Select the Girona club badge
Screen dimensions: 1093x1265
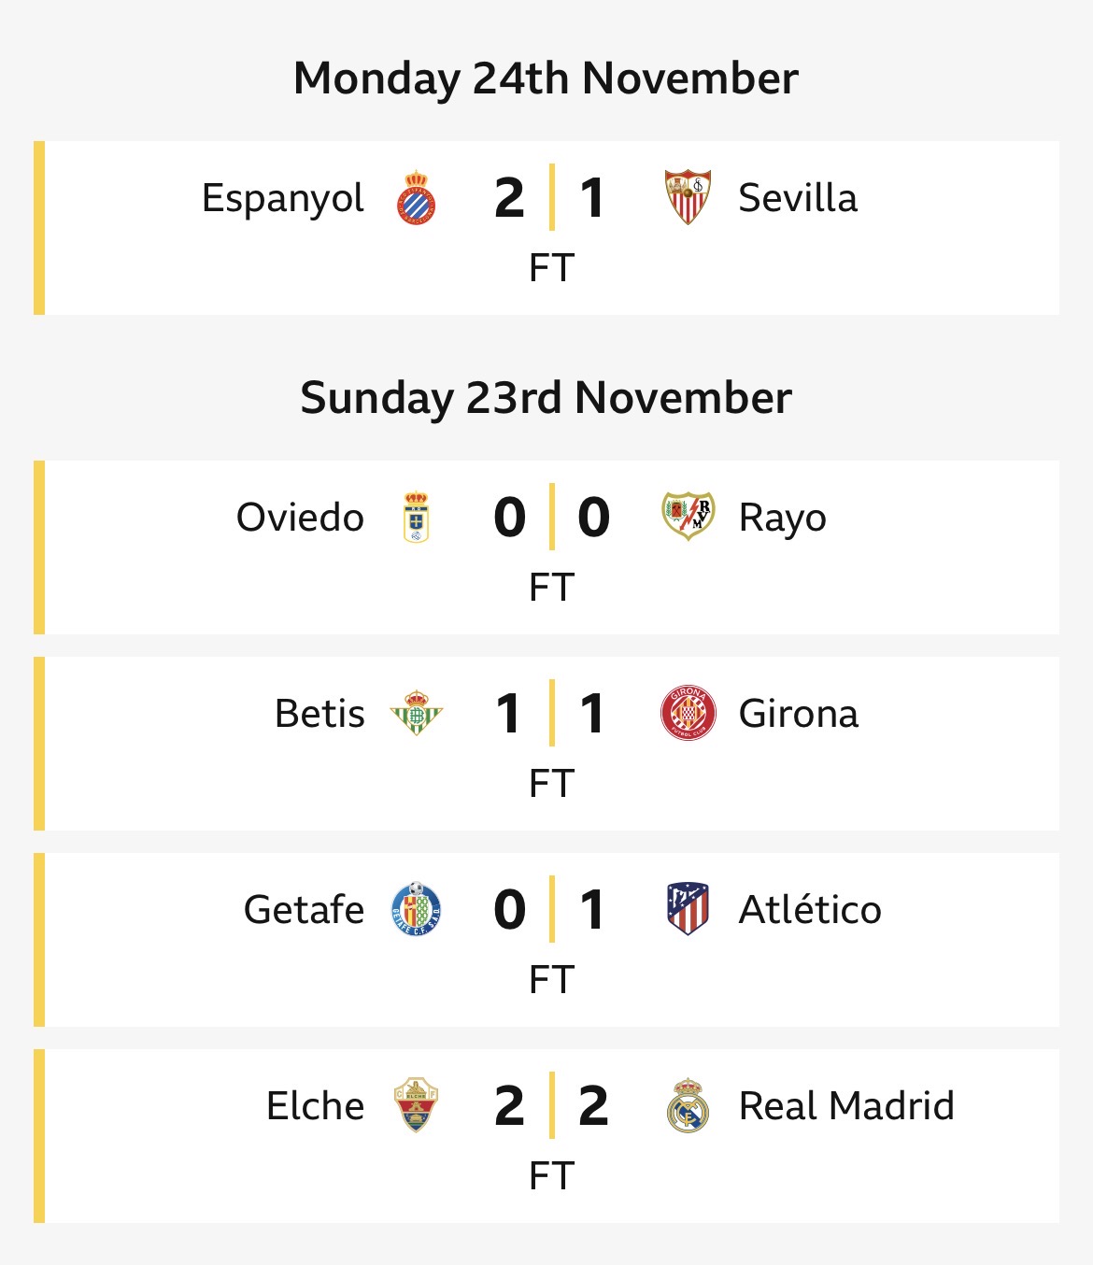point(688,714)
